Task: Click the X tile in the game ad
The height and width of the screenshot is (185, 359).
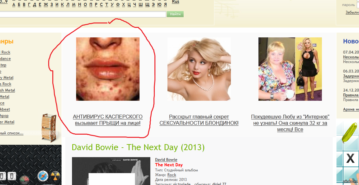Action: pyautogui.click(x=350, y=158)
